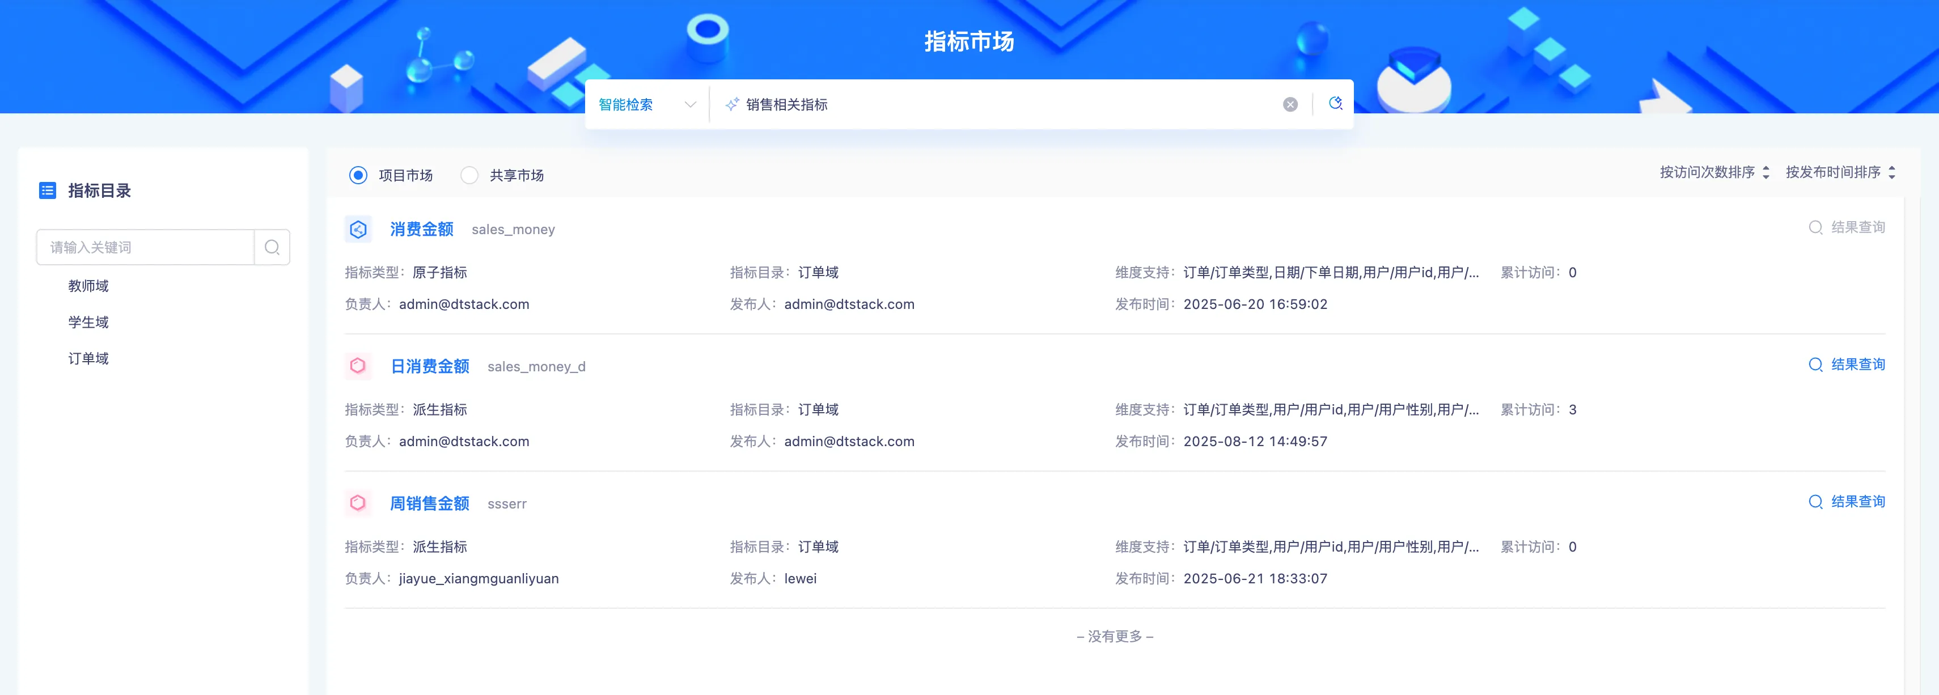The image size is (1939, 695).
Task: Open 结果查询 for 周销售金额
Action: [1847, 502]
